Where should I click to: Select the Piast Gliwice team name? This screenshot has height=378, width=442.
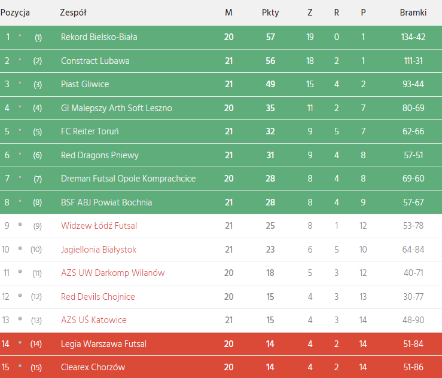click(85, 84)
